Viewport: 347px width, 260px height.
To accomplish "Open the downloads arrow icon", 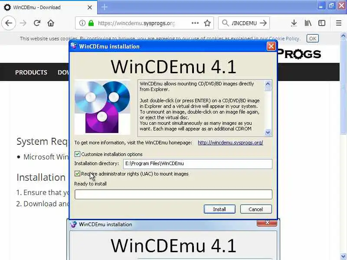I will coord(294,23).
